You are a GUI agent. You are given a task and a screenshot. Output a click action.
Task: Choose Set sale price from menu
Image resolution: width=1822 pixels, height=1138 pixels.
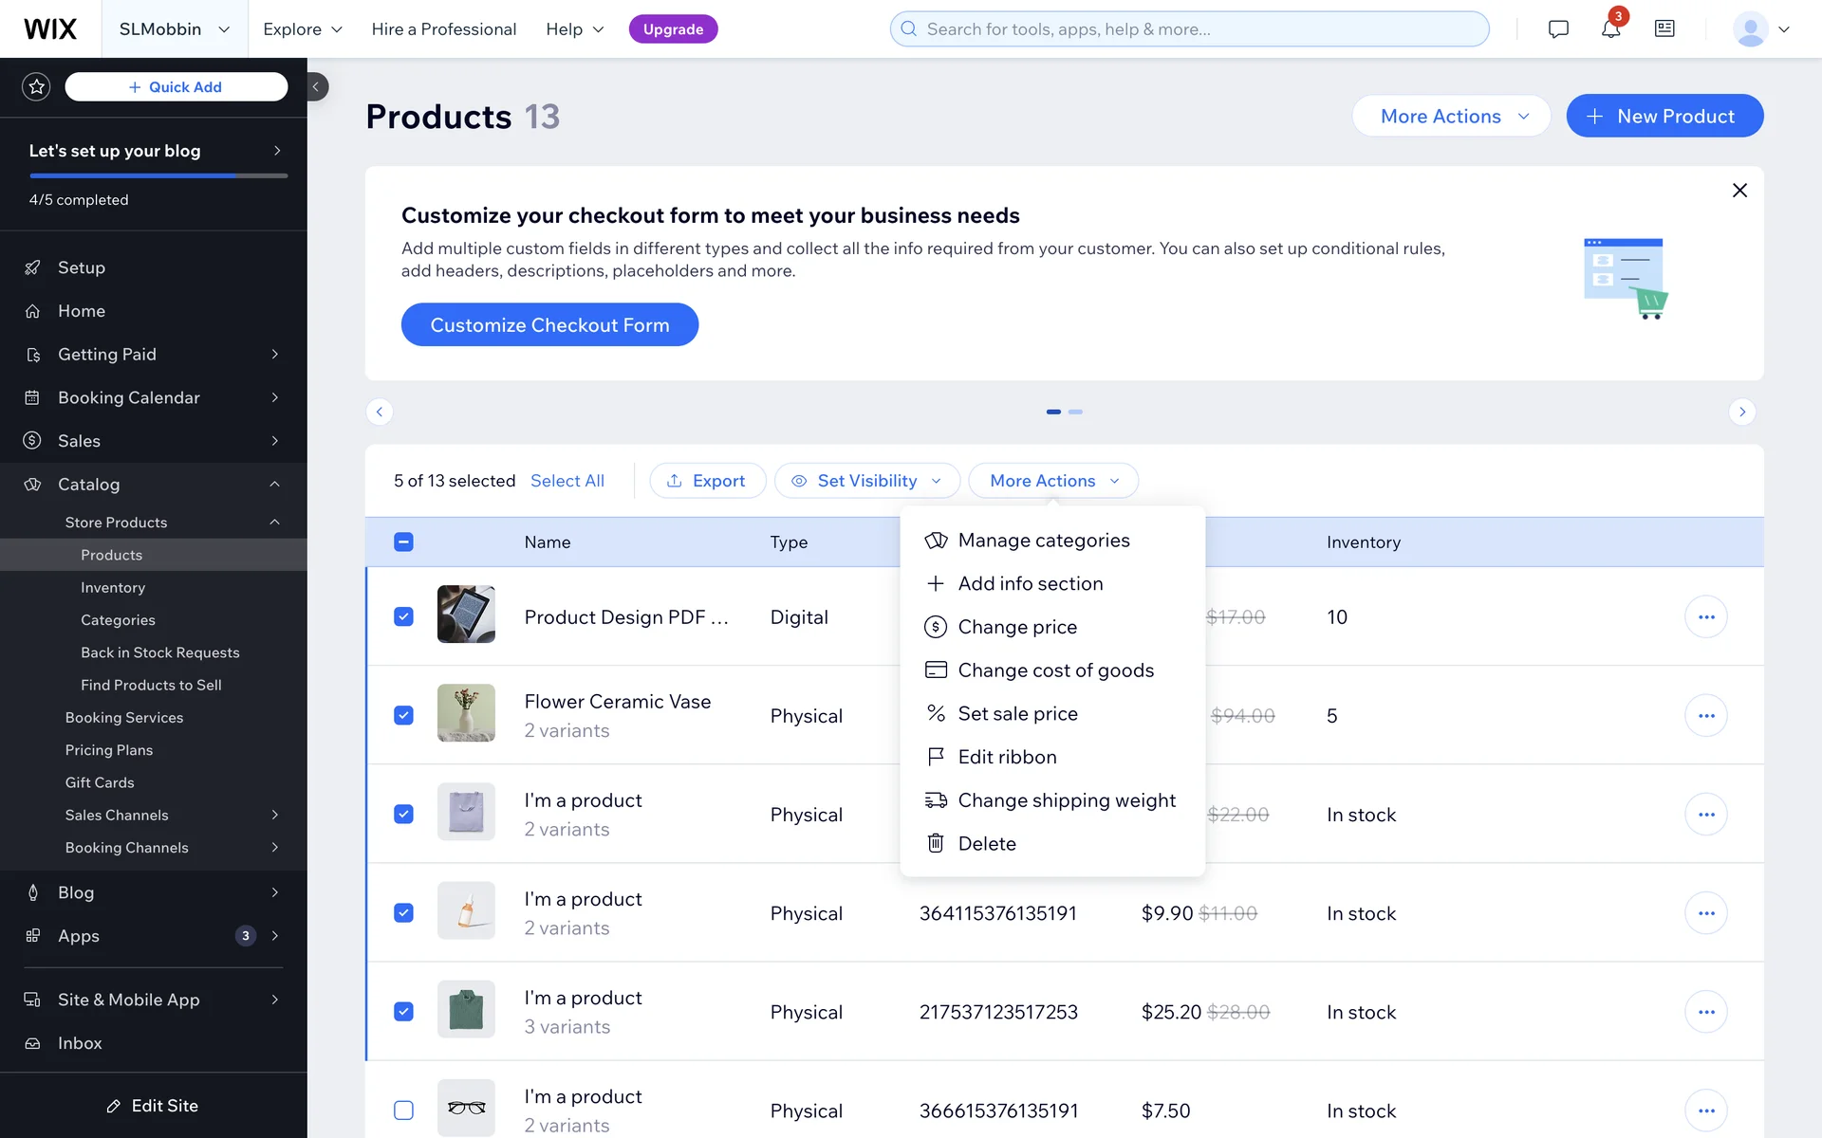pos(1017,713)
